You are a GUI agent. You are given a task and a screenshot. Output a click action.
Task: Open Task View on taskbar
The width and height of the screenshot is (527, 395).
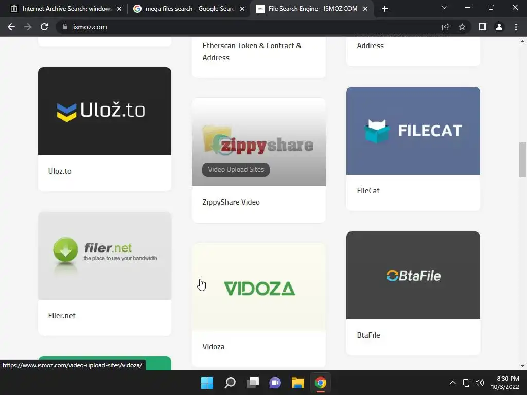point(252,383)
